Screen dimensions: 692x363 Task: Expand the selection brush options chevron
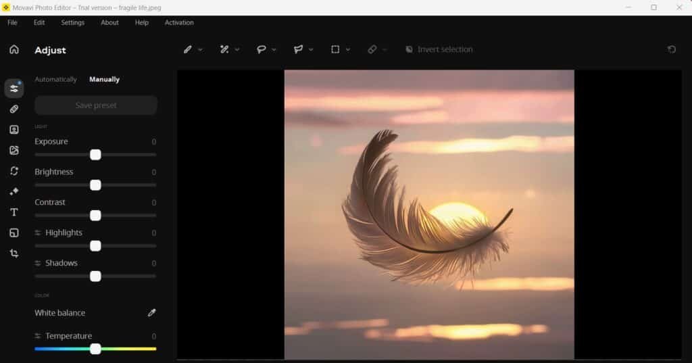click(201, 49)
